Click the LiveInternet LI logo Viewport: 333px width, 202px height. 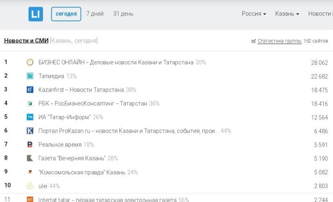35,14
